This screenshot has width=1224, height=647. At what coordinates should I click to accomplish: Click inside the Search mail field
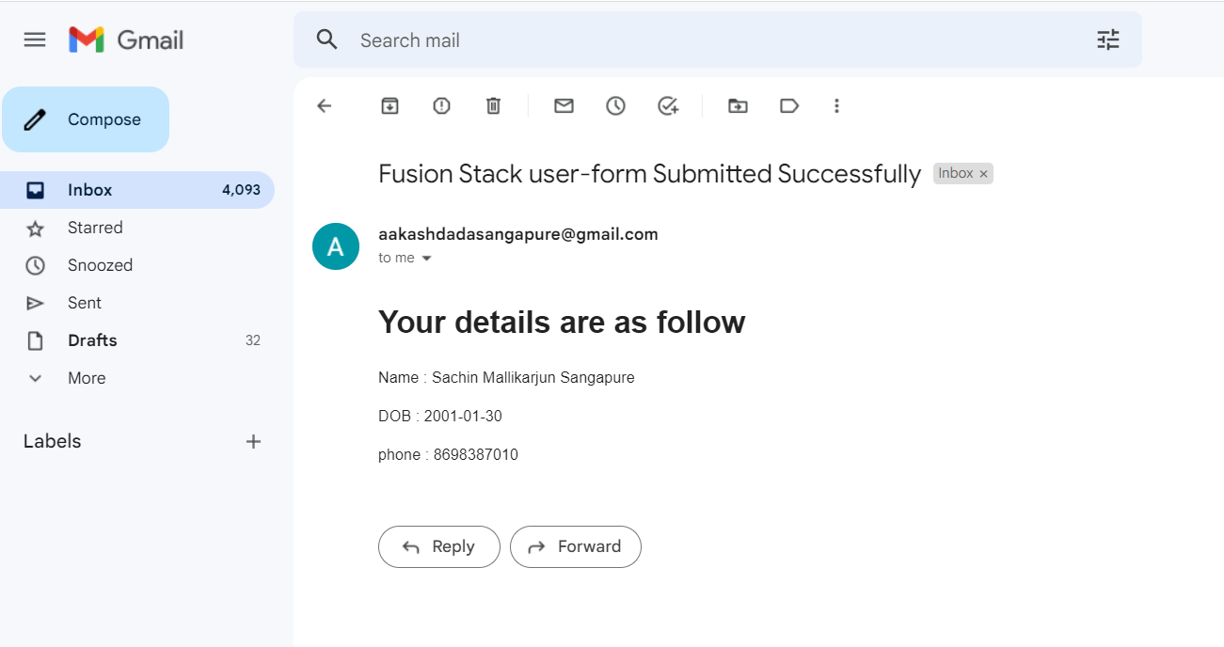564,39
